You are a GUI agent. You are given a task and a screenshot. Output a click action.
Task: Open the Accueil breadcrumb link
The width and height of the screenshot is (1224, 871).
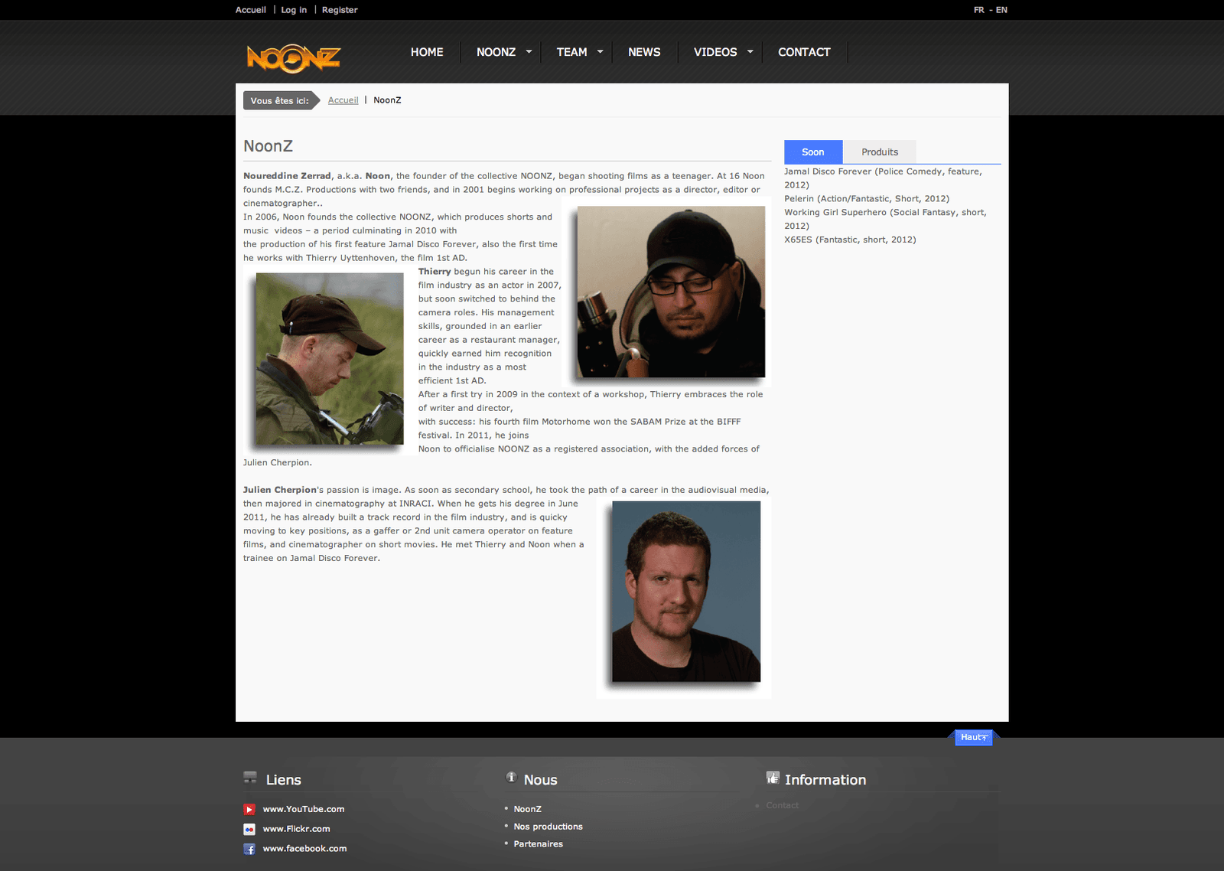[x=343, y=100]
